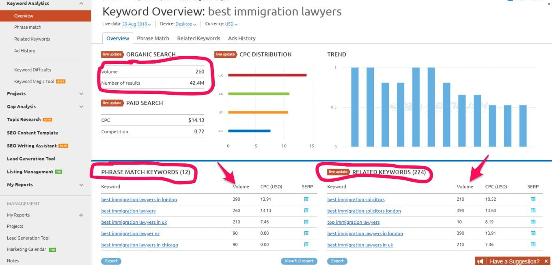Open SERP icon for best immigration solicitors london
This screenshot has width=552, height=265.
click(x=533, y=210)
